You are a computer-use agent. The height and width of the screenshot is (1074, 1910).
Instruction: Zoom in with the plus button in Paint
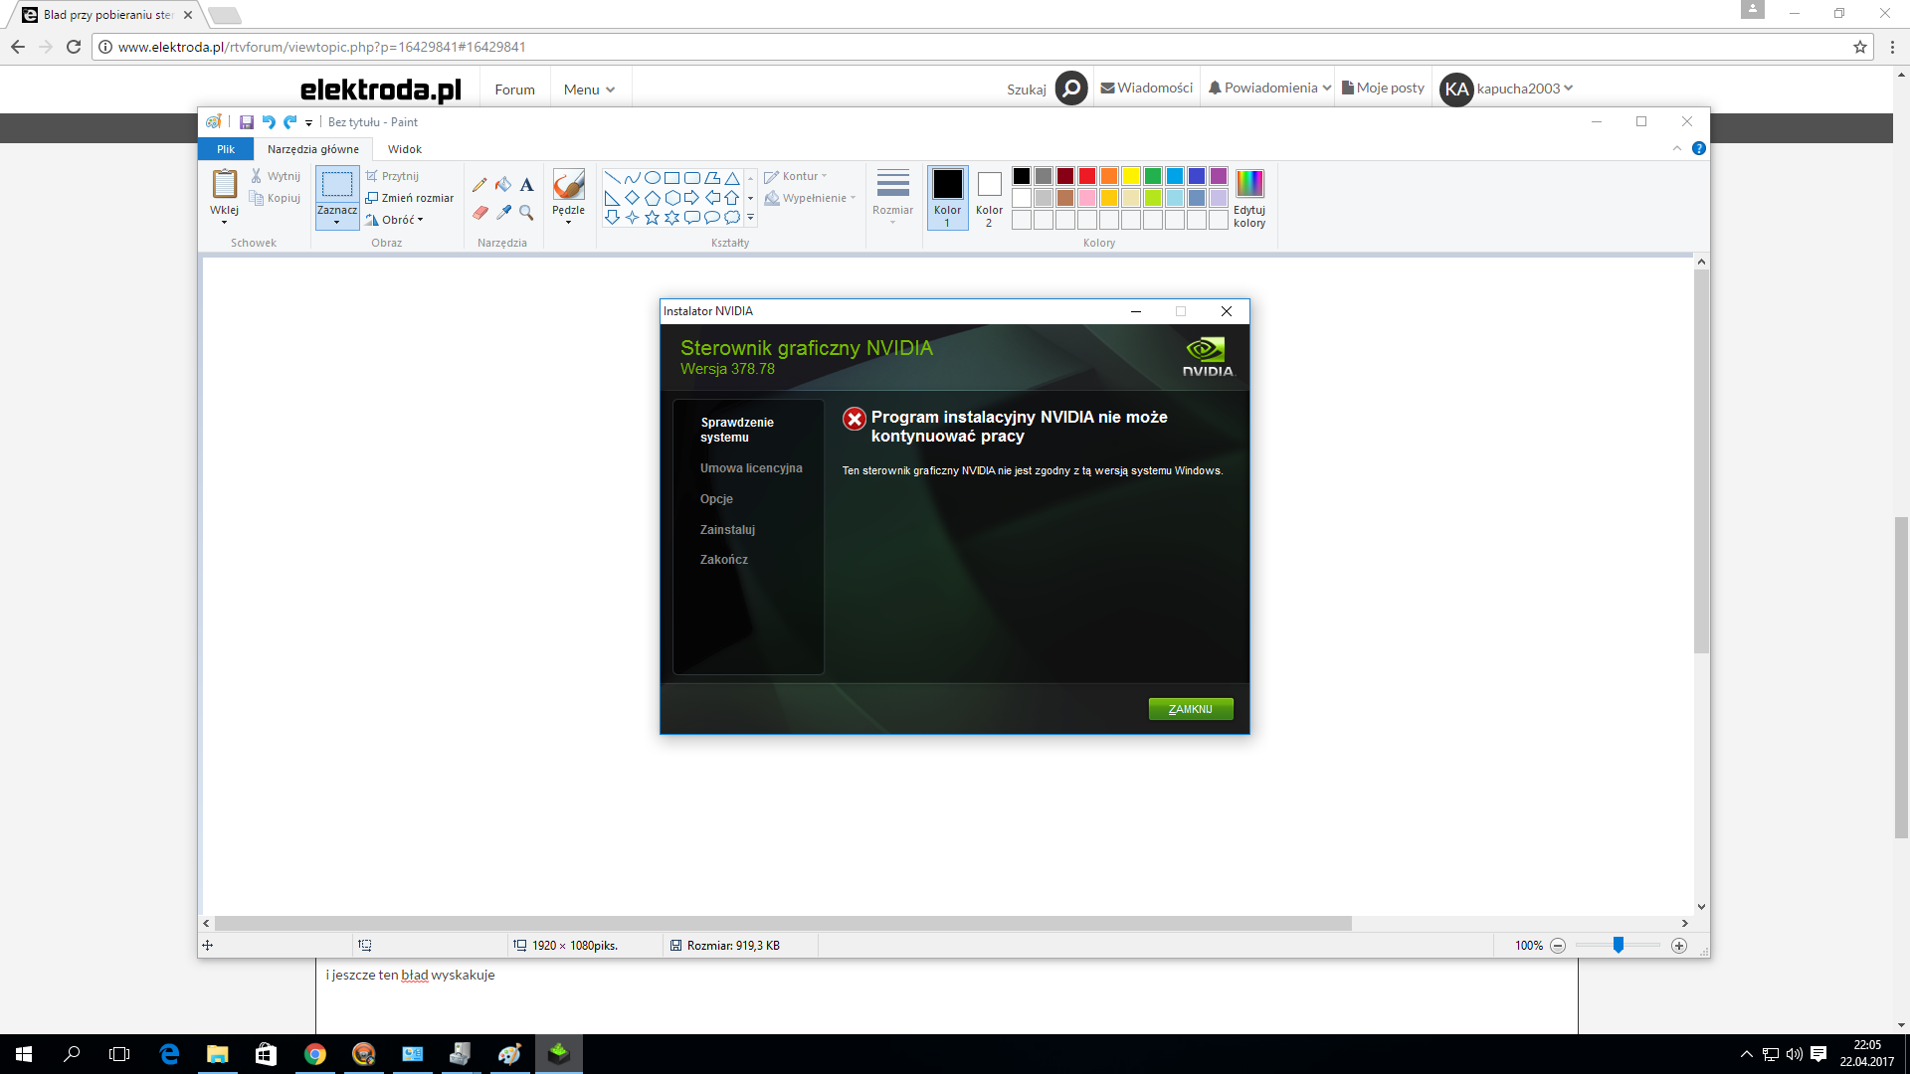point(1679,946)
